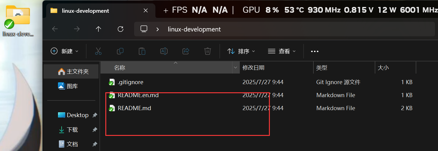
Task: Click the Cut scissors icon in toolbar
Action: click(98, 51)
